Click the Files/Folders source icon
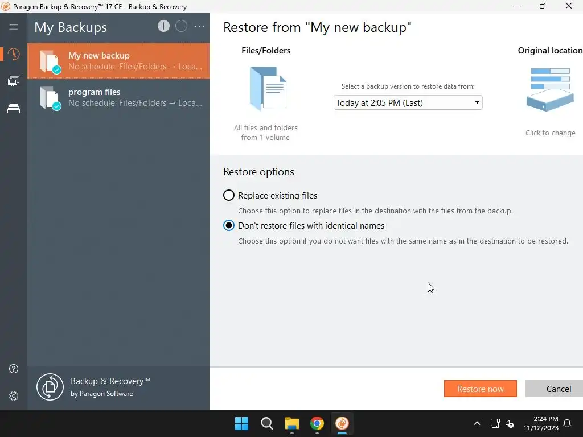 (x=268, y=89)
